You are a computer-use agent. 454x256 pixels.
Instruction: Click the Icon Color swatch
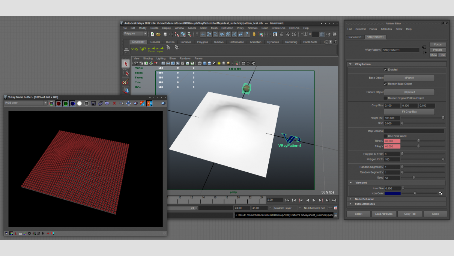pyautogui.click(x=392, y=193)
